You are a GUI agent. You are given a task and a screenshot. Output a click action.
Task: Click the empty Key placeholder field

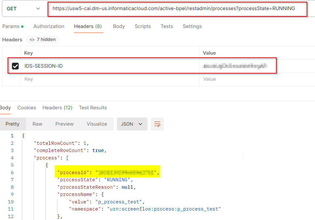pyautogui.click(x=110, y=79)
